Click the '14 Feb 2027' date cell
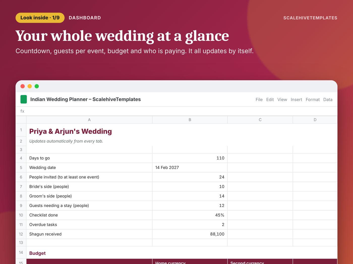The image size is (353, 264). (190, 168)
